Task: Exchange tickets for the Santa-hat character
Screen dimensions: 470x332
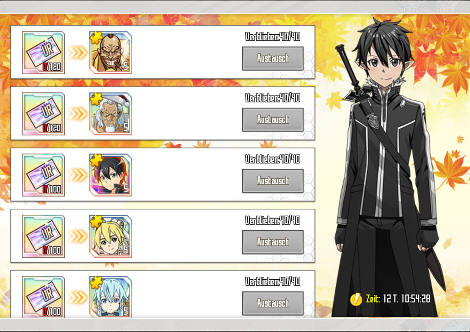Action: pyautogui.click(x=273, y=120)
